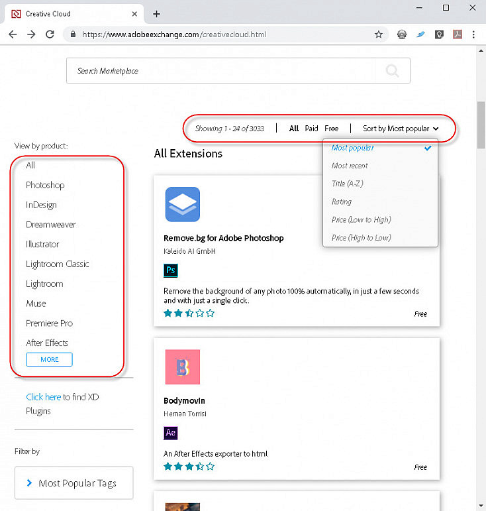
Task: View Premiere Pro extensions
Action: click(x=49, y=323)
